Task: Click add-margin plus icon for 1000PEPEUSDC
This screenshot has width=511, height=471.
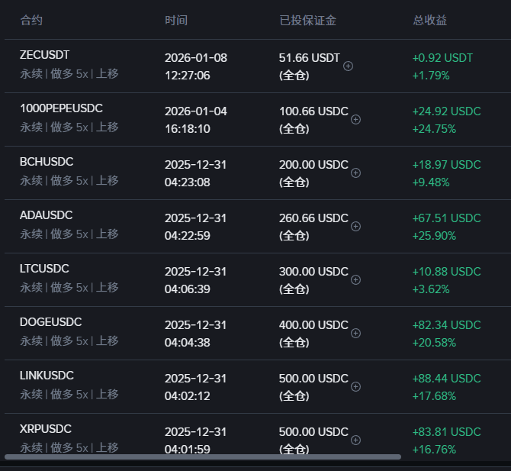Action: [355, 120]
